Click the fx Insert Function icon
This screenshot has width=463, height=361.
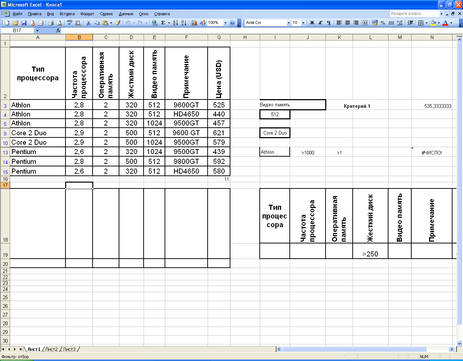58,30
